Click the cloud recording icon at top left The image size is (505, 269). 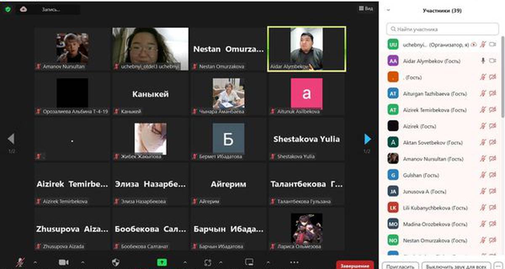point(24,9)
